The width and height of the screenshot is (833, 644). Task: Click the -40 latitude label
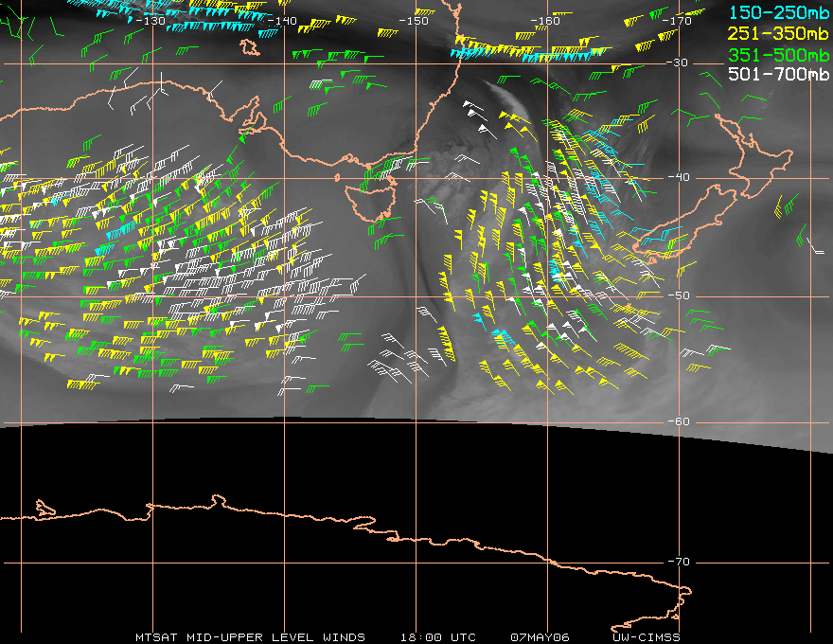pos(679,177)
